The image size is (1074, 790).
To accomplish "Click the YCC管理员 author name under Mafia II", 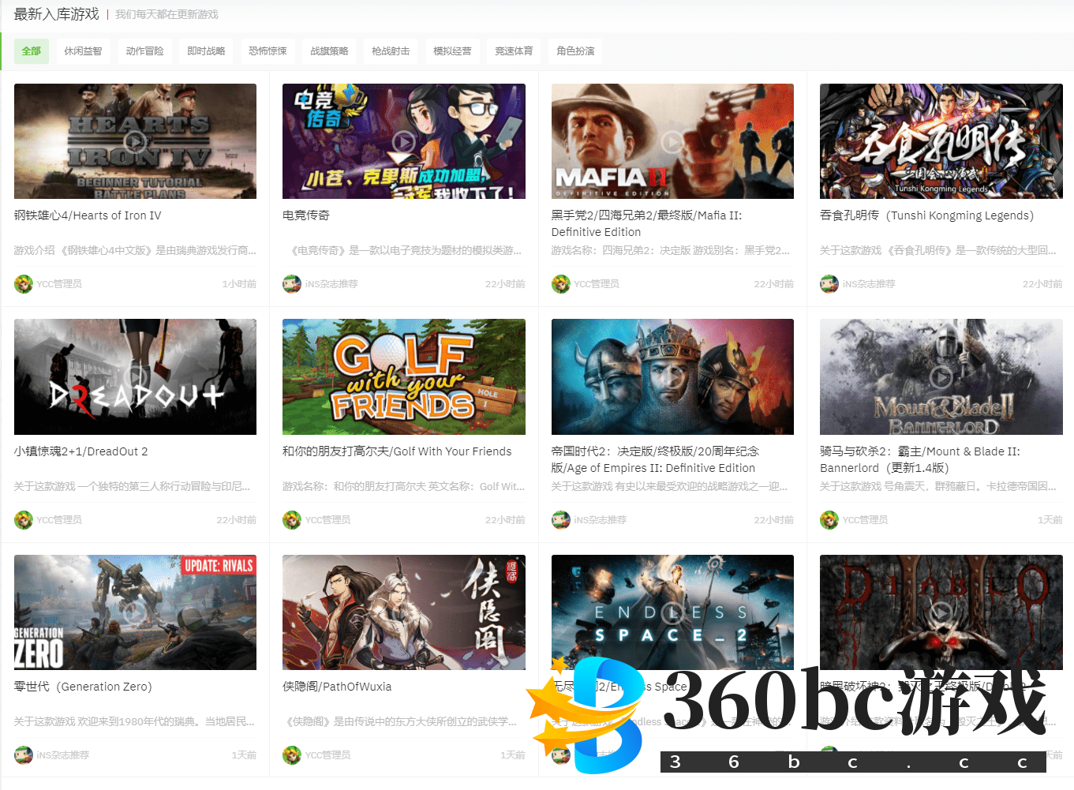I will [x=597, y=283].
